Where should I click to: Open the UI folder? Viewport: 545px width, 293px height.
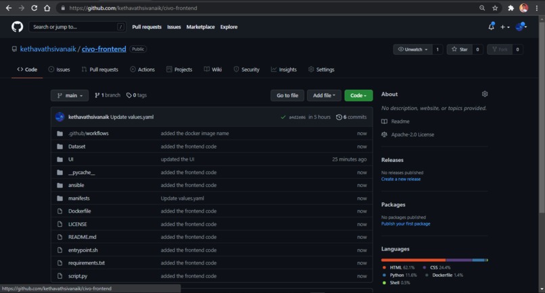coord(71,159)
